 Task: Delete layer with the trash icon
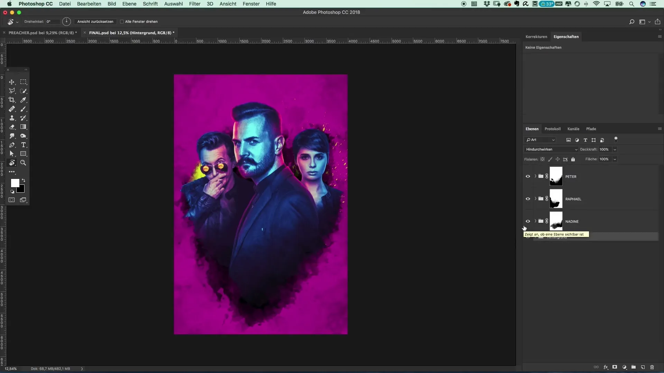click(652, 367)
